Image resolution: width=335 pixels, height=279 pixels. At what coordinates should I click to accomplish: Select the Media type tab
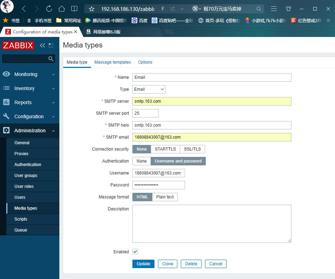click(x=77, y=62)
